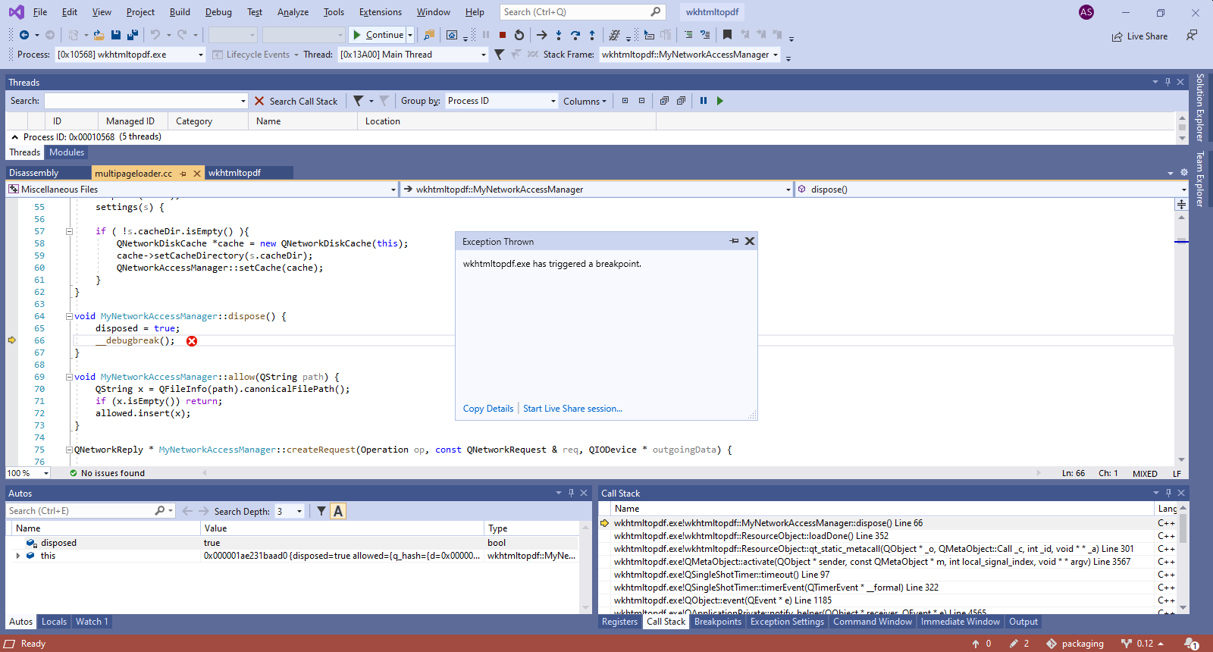
Task: Expand the 'this' variable in Autos
Action: coord(18,556)
